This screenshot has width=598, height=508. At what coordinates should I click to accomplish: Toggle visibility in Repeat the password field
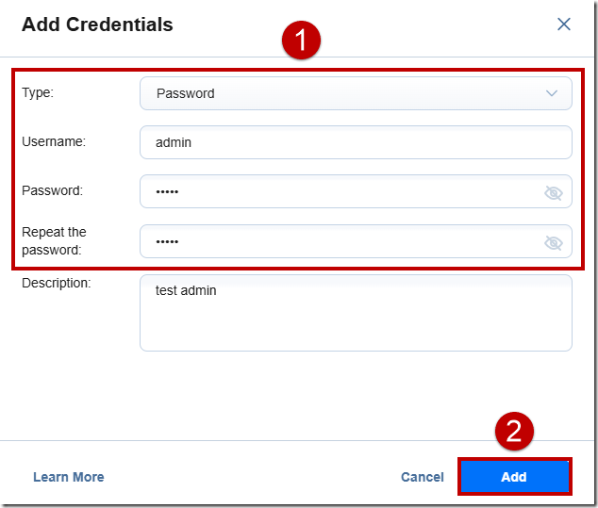(553, 242)
